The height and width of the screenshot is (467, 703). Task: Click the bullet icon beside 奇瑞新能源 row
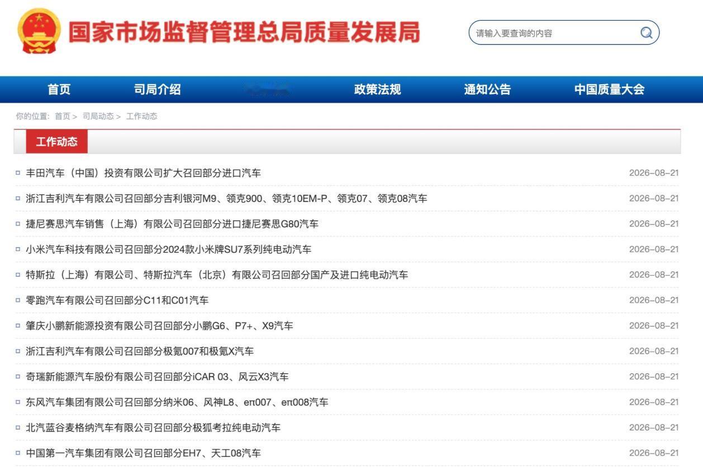(x=18, y=377)
